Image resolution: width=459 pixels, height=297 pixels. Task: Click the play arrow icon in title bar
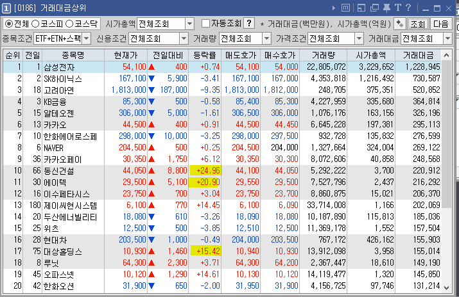click(x=334, y=8)
